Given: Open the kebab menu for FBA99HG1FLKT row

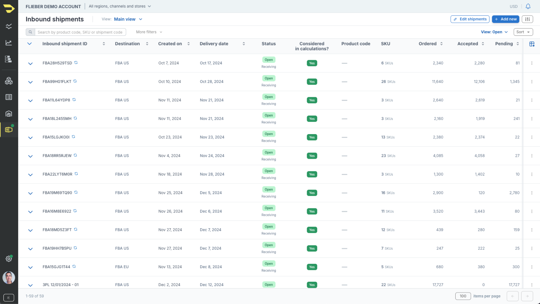Looking at the screenshot, I should click(532, 82).
